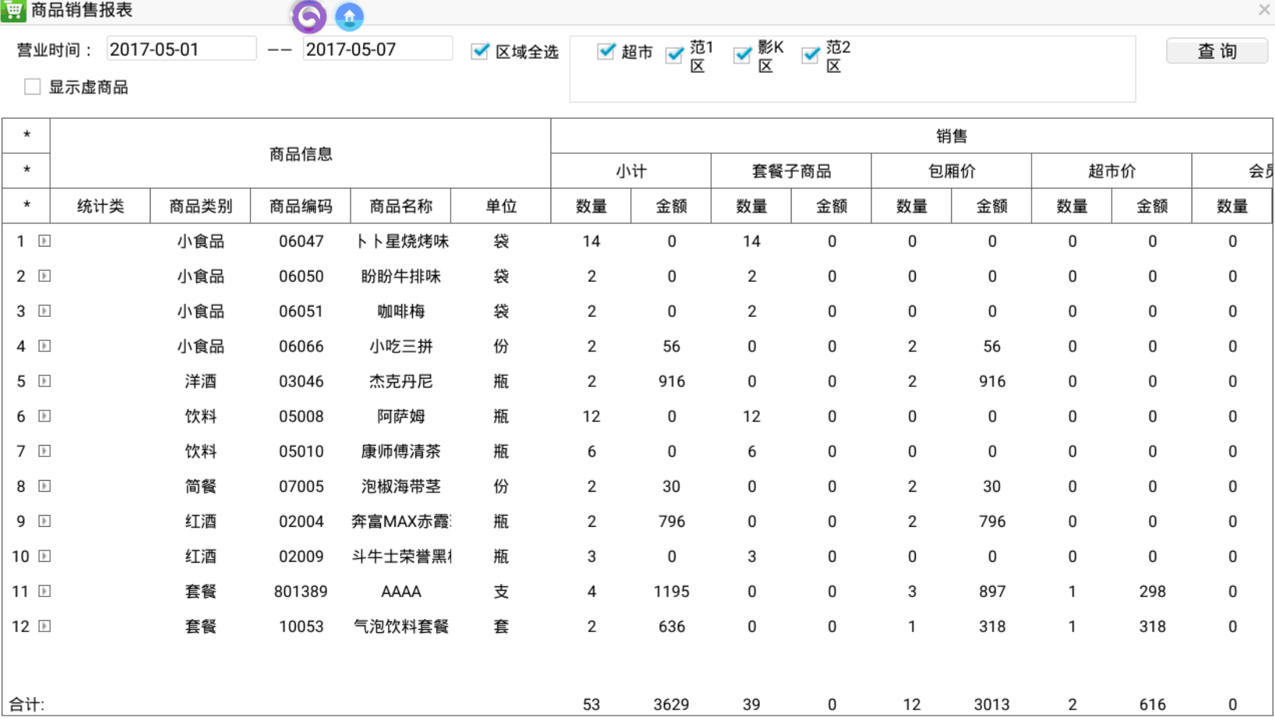Expand row 1 卜卜星烧烤味

(x=44, y=241)
